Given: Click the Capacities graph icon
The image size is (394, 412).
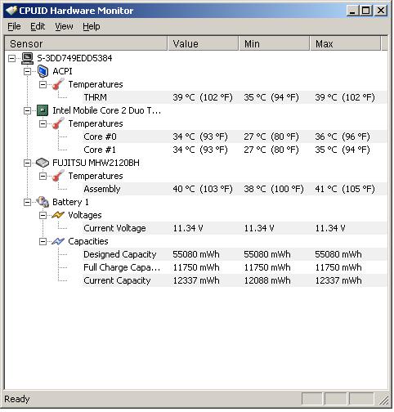Looking at the screenshot, I should coord(58,241).
